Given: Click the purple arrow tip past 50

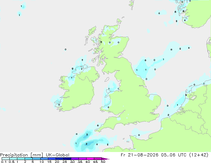Looking at the screenshot, I should click(x=105, y=159).
